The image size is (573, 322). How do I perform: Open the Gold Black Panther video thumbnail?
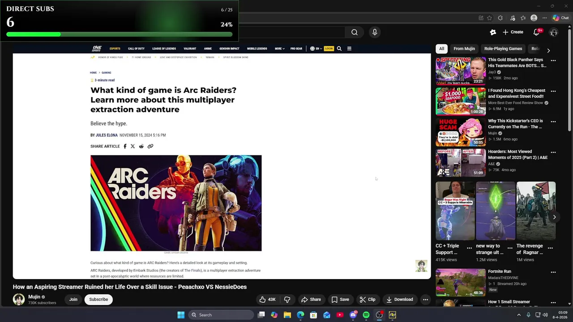pyautogui.click(x=461, y=71)
